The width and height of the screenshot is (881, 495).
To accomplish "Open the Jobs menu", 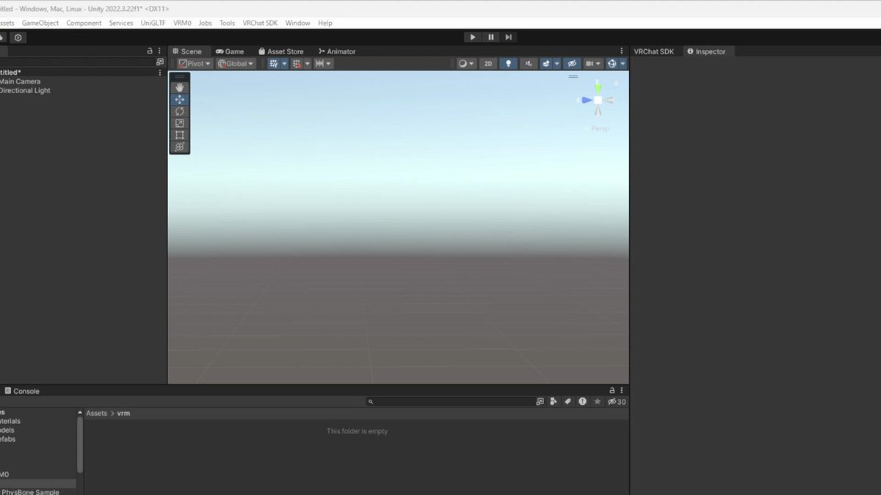I will tap(206, 23).
